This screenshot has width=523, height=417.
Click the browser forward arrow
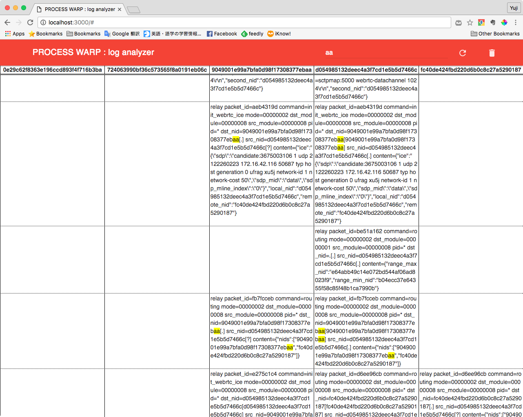(x=19, y=22)
